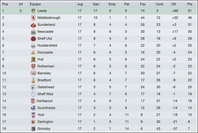Click the Scunthorpe club crest icon
Image resolution: width=198 pixels, height=133 pixels.
(33, 108)
